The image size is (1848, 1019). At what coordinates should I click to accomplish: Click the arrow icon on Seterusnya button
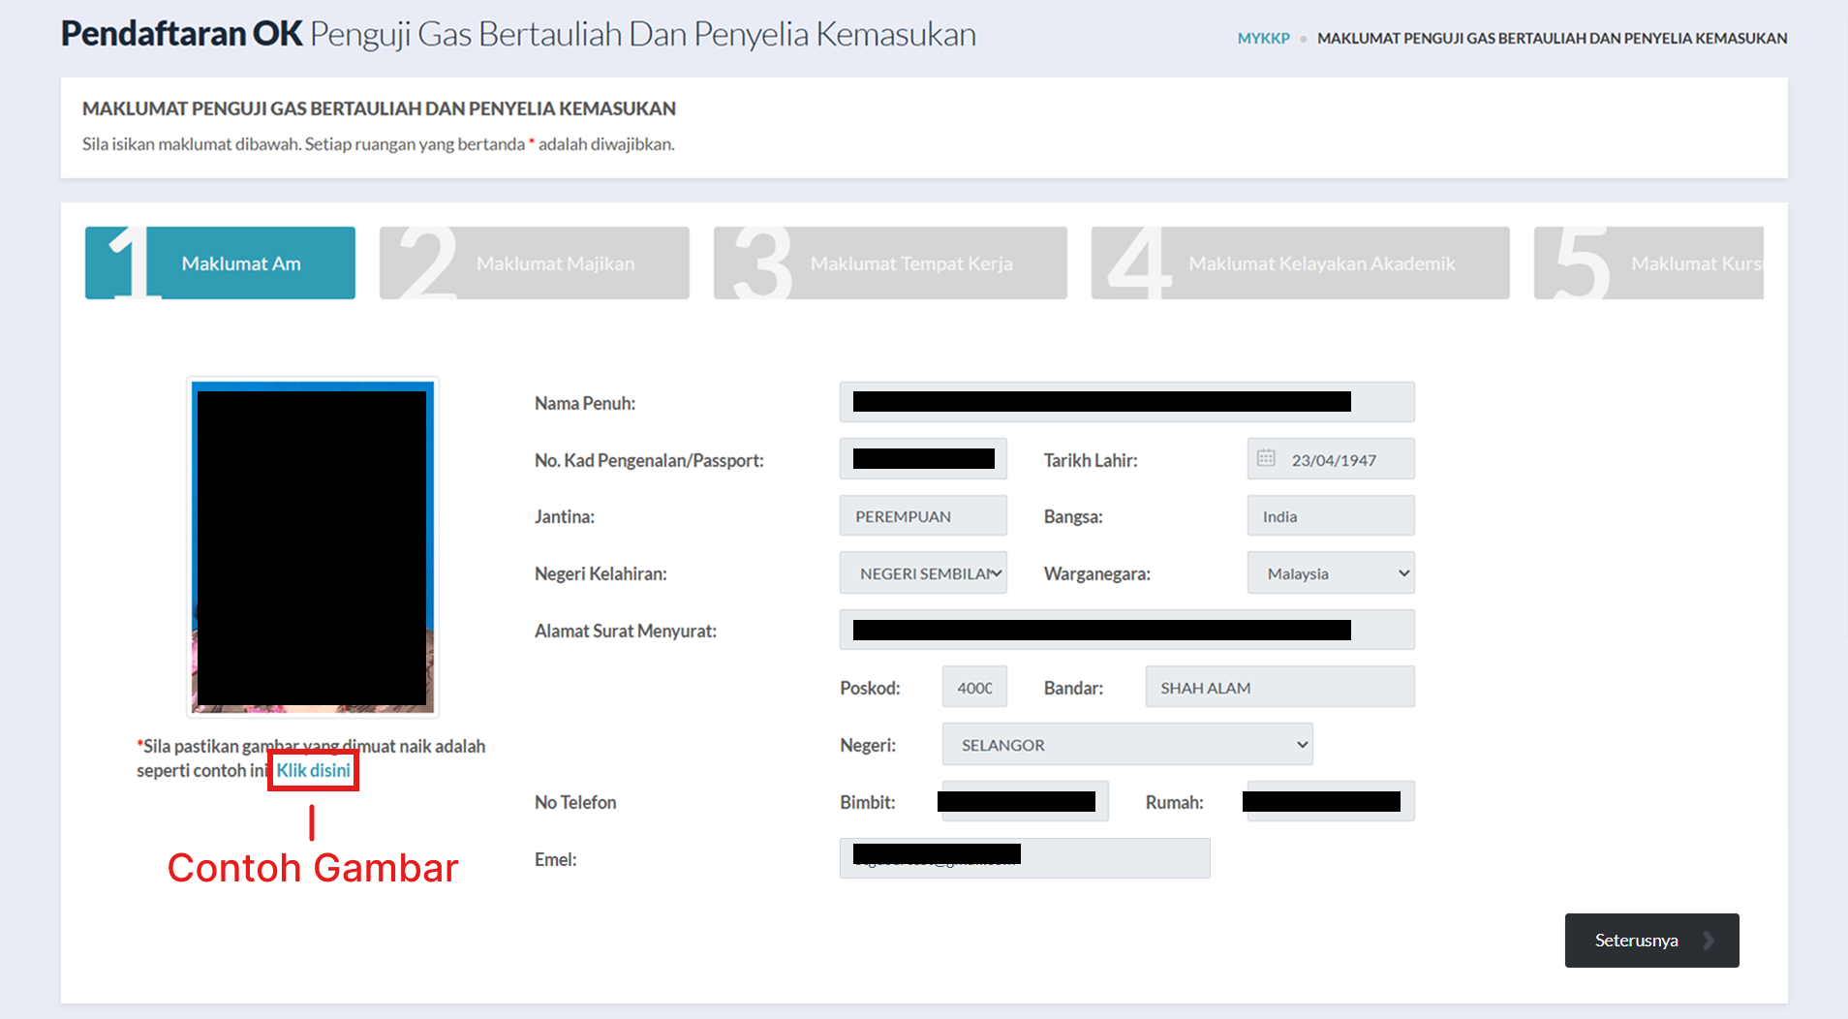1709,941
